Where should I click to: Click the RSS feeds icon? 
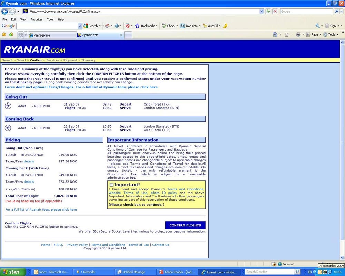[x=286, y=34]
